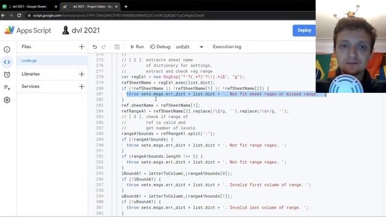Screen dimensions: 386x217
Task: Click line number 281 in gutter
Action: pos(100,94)
